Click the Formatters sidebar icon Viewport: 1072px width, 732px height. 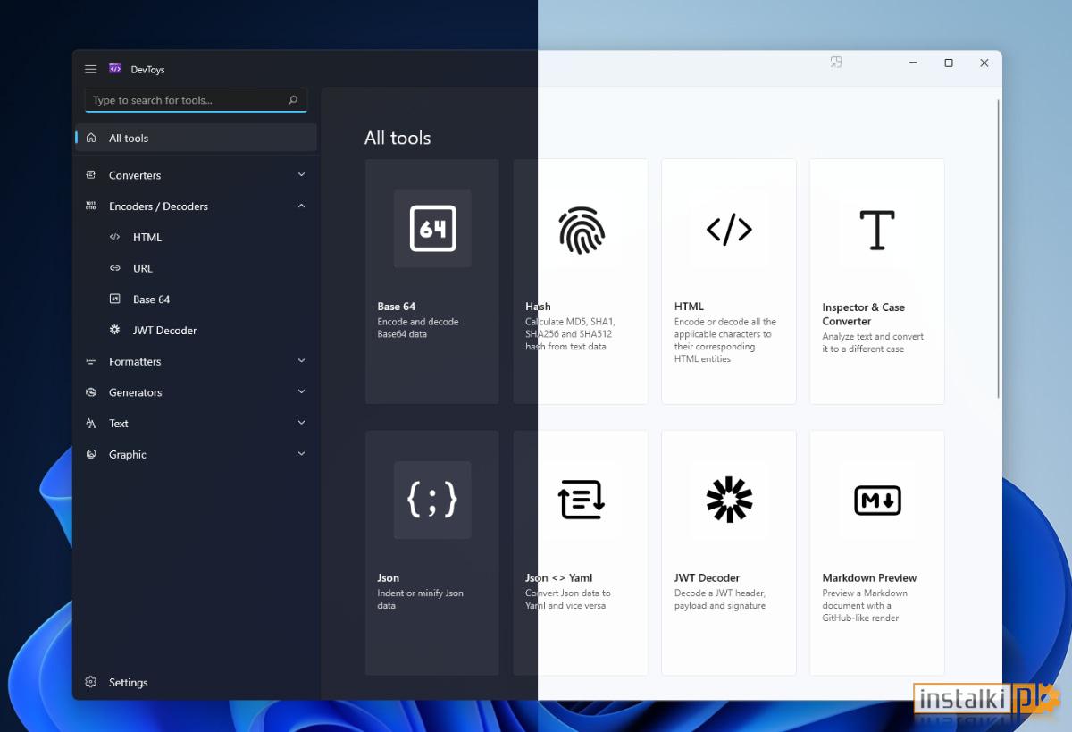click(91, 361)
